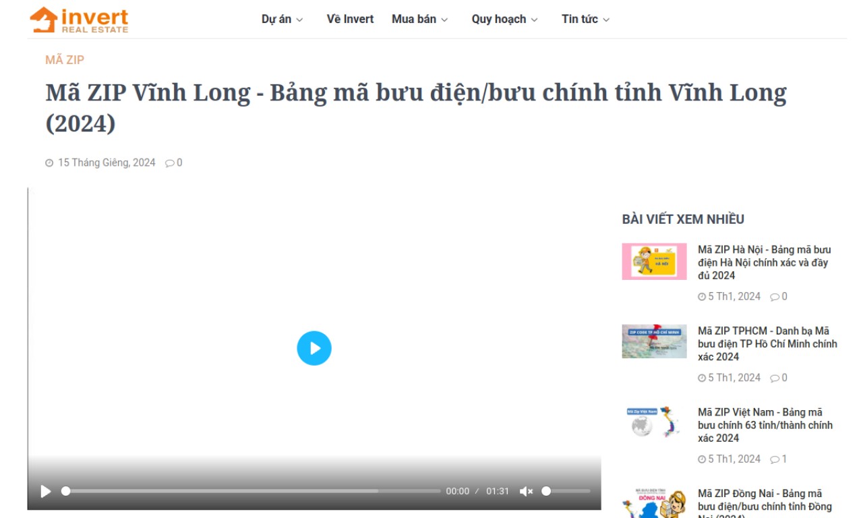Expand the Mua bán menu
Image resolution: width=863 pixels, height=518 pixels.
419,19
